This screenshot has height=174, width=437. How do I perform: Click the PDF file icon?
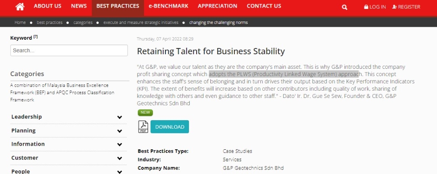[143, 127]
